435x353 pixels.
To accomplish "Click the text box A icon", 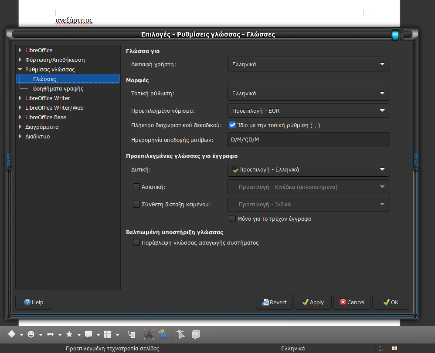I will (x=149, y=334).
